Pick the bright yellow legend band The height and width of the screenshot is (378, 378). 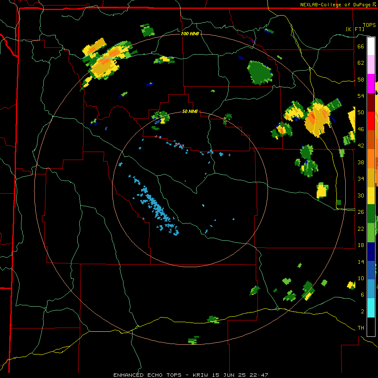pyautogui.click(x=371, y=196)
